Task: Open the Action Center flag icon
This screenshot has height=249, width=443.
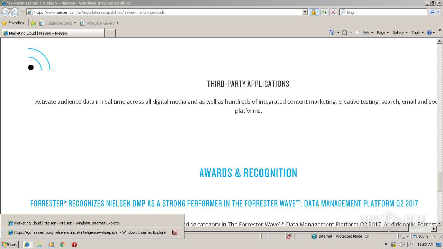Action: coord(410,245)
